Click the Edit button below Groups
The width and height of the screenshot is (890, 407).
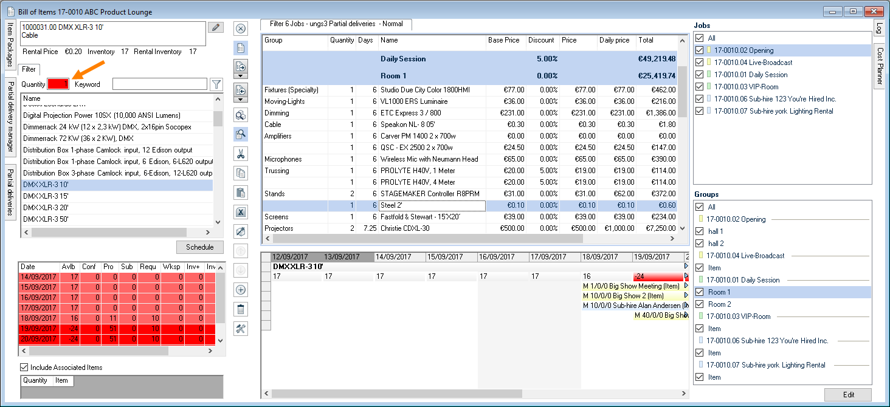click(848, 395)
